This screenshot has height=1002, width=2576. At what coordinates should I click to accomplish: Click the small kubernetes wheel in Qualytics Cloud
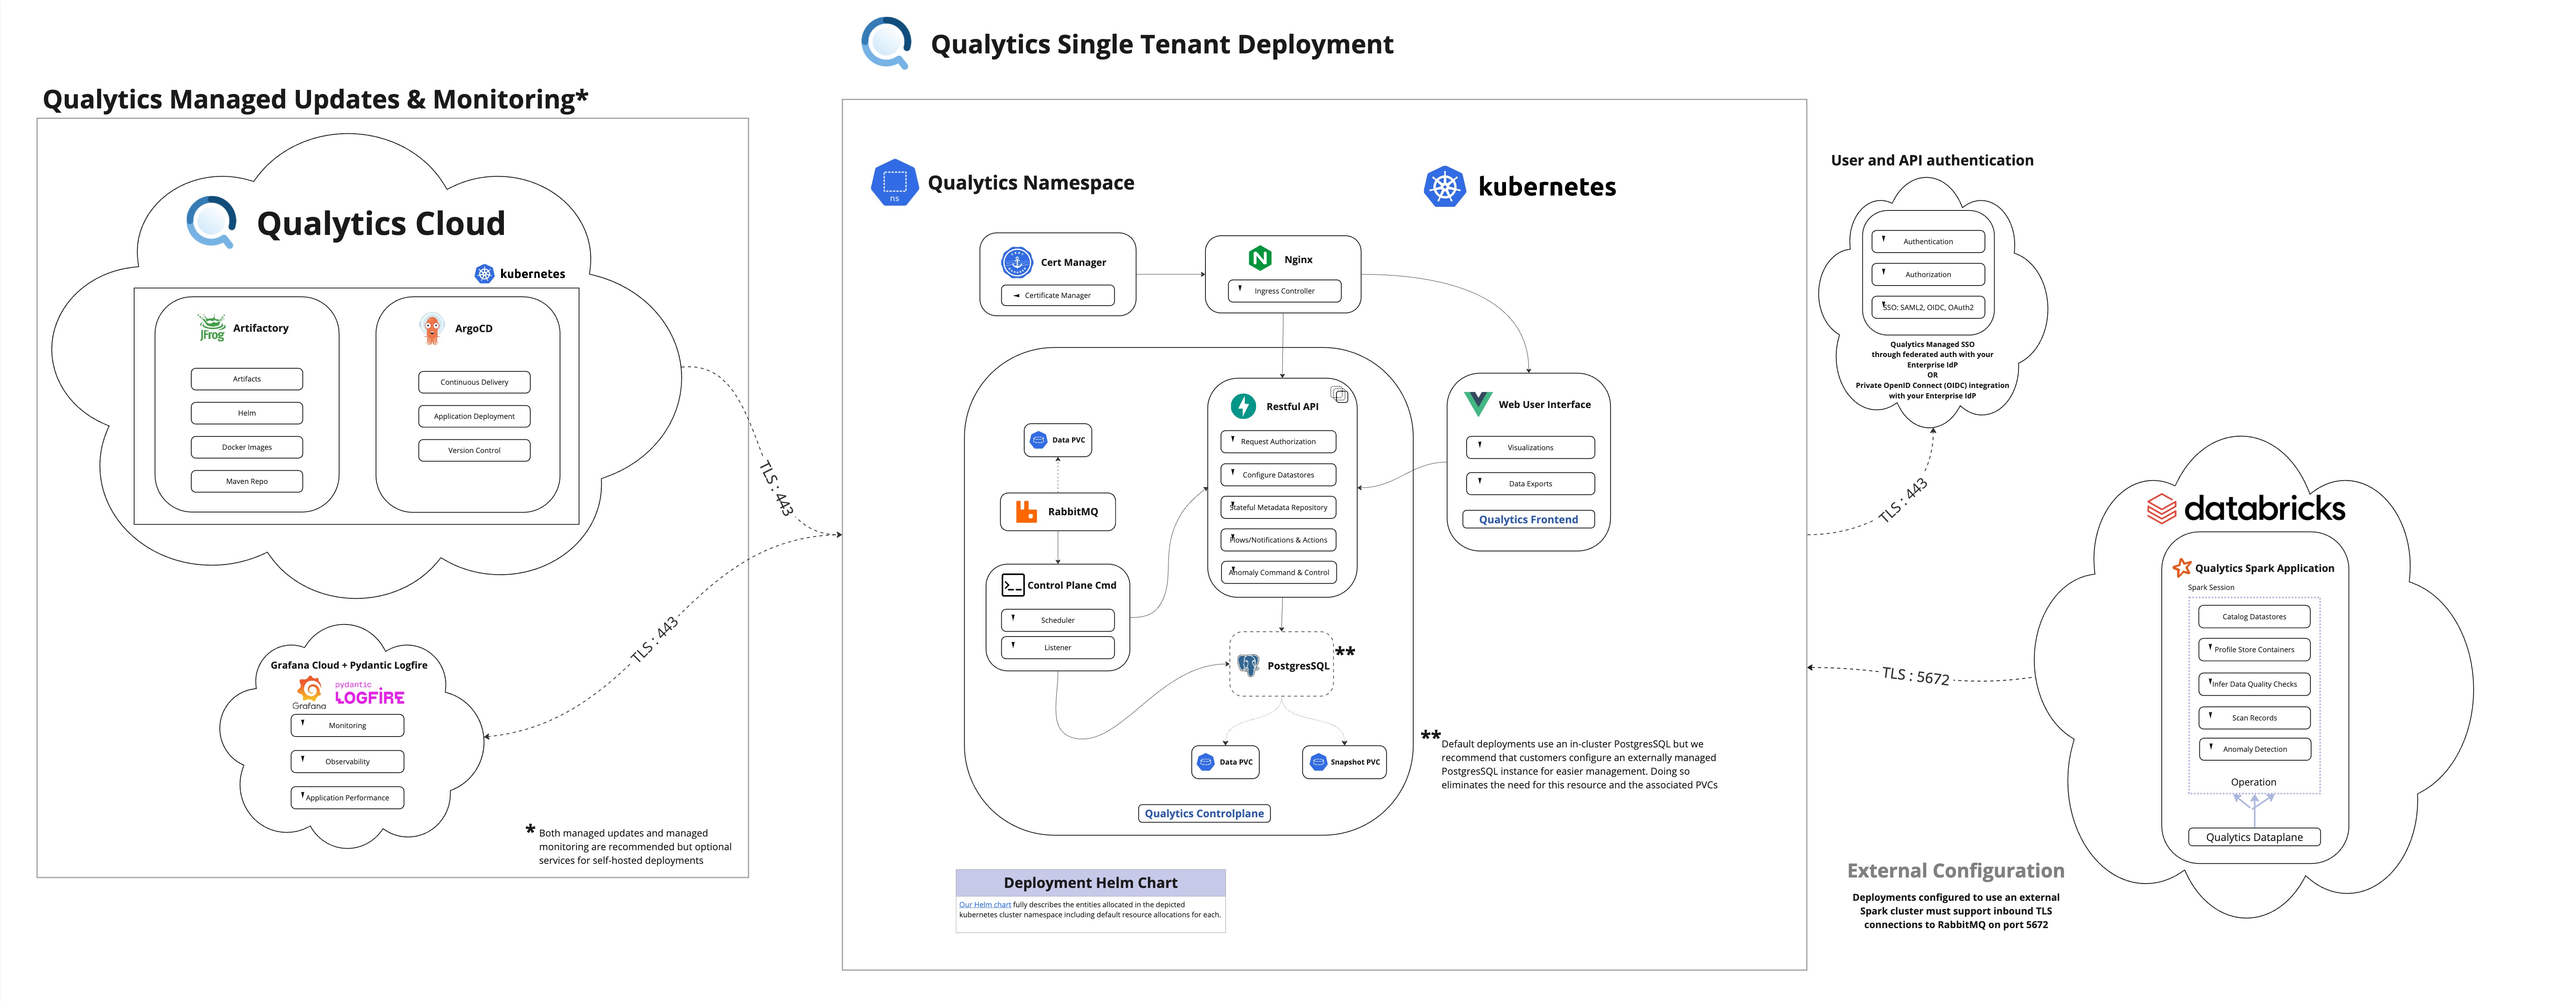click(x=484, y=274)
